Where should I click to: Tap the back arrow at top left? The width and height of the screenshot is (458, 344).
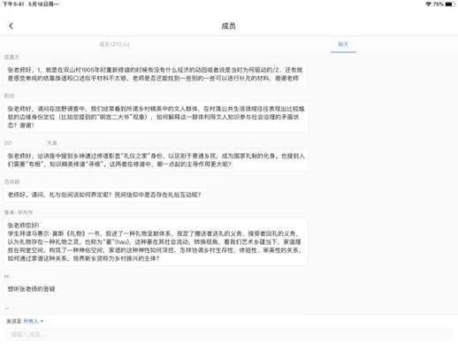pos(11,26)
